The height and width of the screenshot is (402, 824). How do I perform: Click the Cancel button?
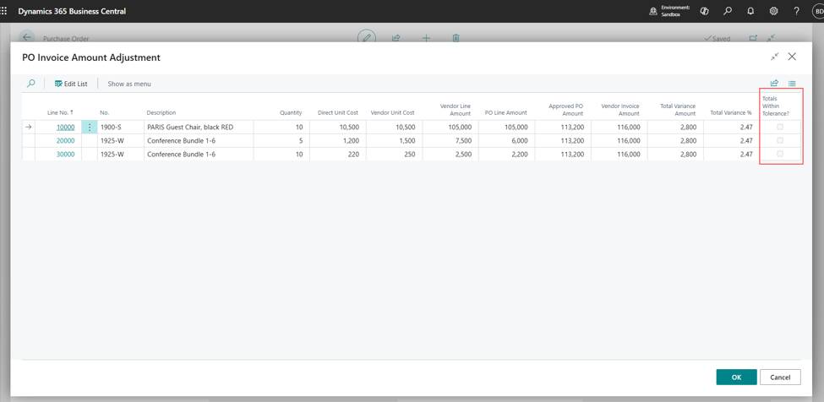(x=780, y=377)
